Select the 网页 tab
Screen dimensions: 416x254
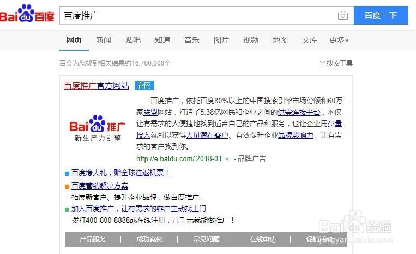(x=74, y=40)
